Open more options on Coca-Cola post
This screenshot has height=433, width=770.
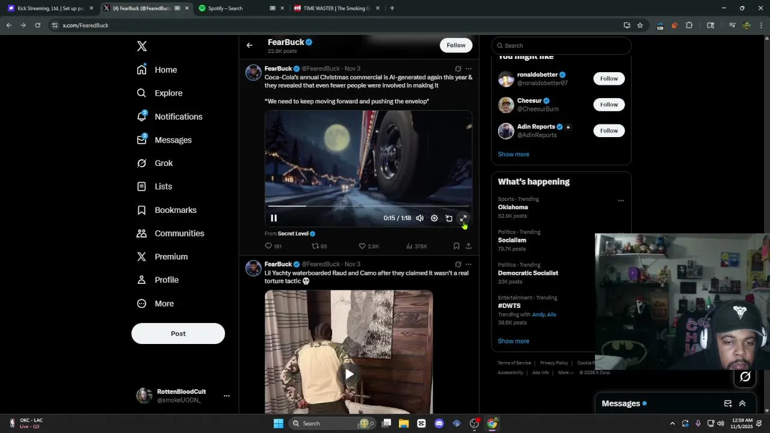(469, 69)
